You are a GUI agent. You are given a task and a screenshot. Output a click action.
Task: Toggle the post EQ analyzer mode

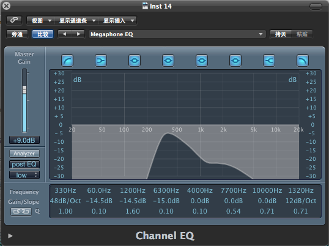point(24,164)
